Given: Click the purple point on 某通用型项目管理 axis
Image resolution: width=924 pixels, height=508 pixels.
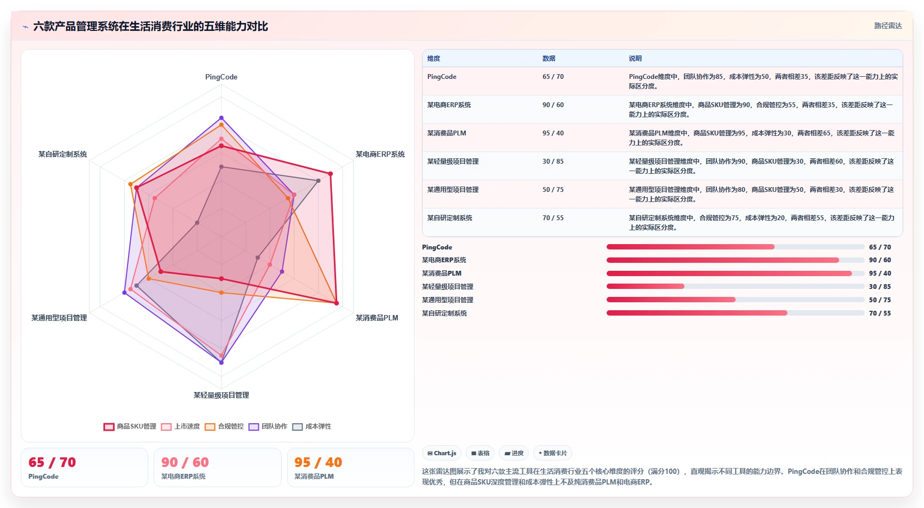Looking at the screenshot, I should (x=125, y=292).
